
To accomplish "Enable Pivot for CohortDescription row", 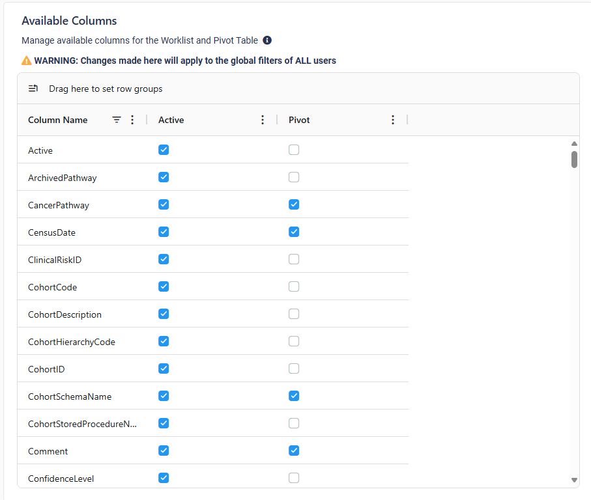I will 294,314.
